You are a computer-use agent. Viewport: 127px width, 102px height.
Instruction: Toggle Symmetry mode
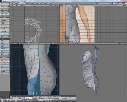36,98
